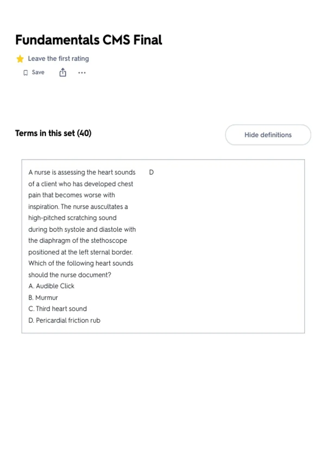326x462 pixels.
Task: Click option C. Third heart sound
Action: point(58,309)
